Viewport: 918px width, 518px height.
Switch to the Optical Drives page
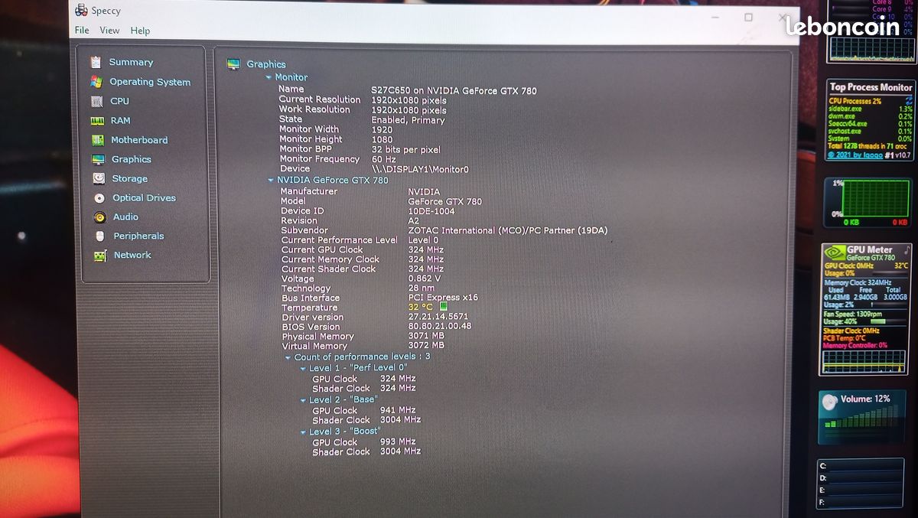pos(144,198)
